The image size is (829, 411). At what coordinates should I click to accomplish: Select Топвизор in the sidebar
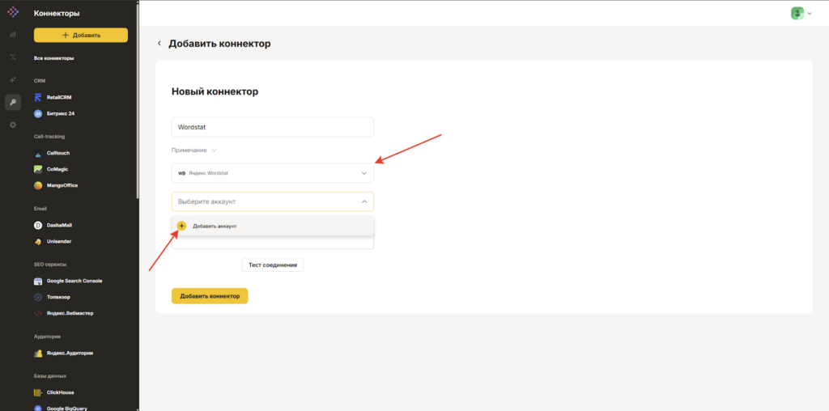[58, 297]
